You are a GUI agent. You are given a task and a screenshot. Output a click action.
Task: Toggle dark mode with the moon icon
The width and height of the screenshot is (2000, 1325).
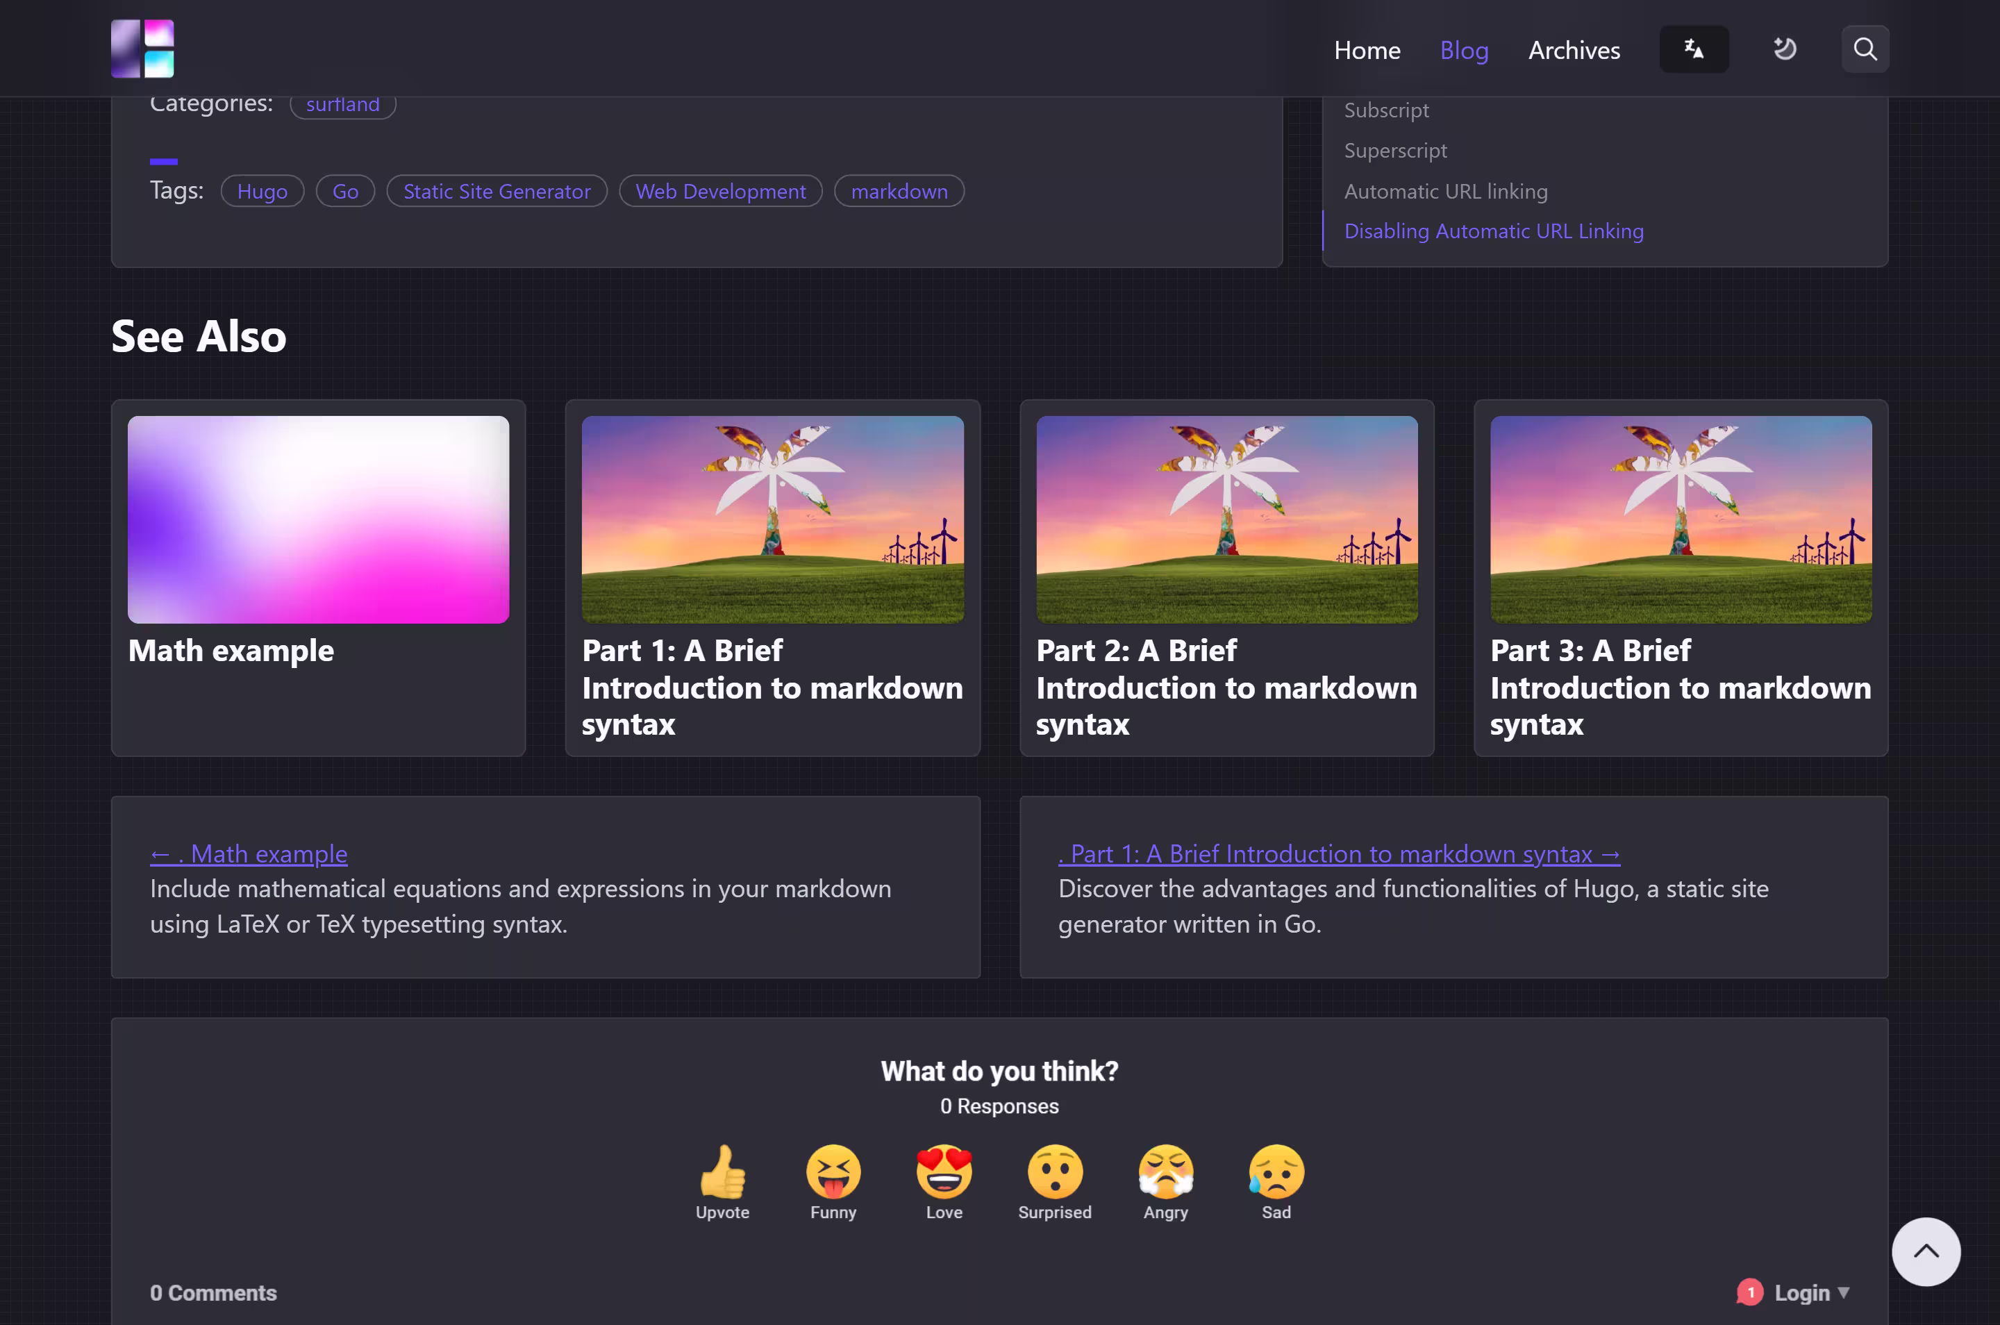click(1785, 48)
